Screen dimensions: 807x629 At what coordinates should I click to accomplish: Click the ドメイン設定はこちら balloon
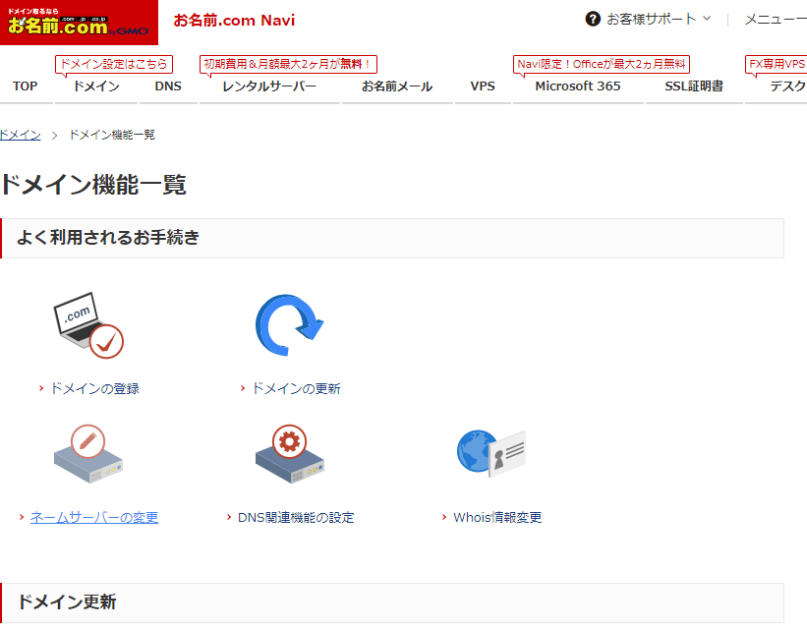coord(114,64)
